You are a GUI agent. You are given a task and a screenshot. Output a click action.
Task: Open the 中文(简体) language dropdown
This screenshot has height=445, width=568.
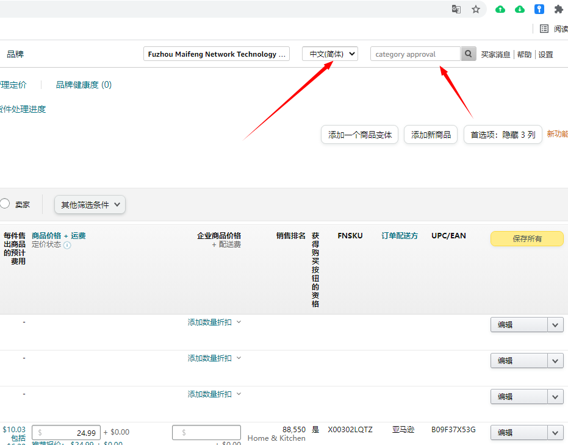click(329, 54)
